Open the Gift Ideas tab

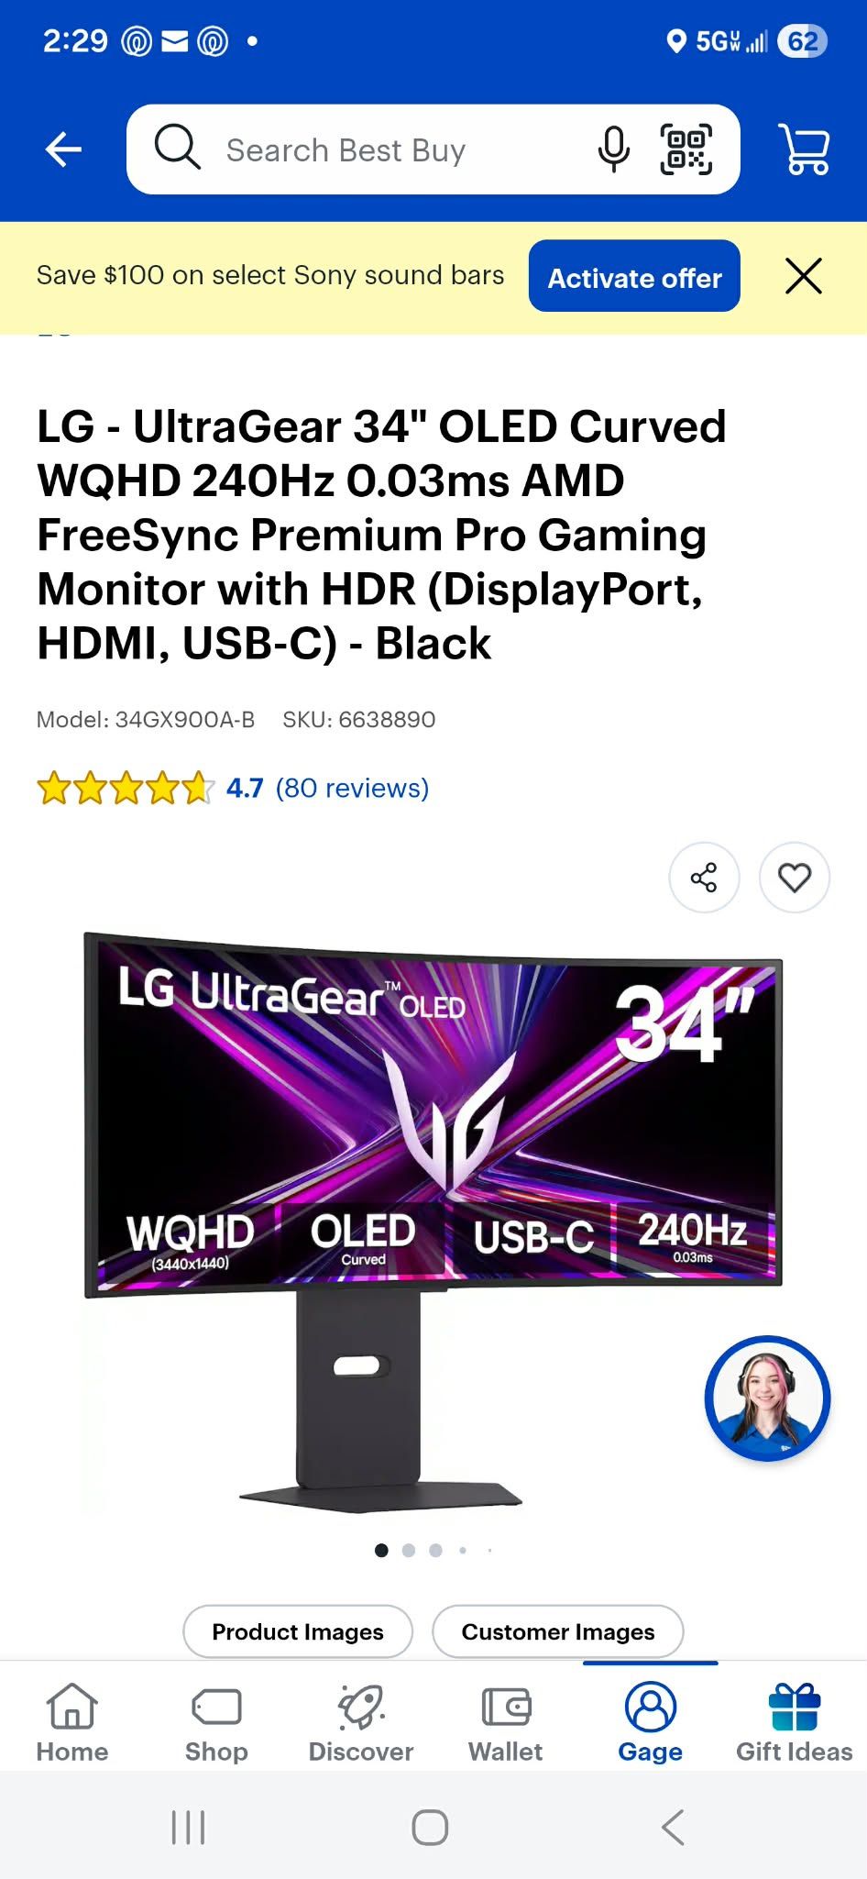point(795,1722)
